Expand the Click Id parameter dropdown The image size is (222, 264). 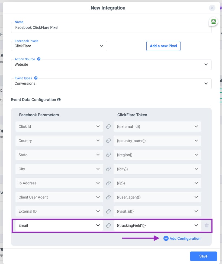[x=59, y=127]
